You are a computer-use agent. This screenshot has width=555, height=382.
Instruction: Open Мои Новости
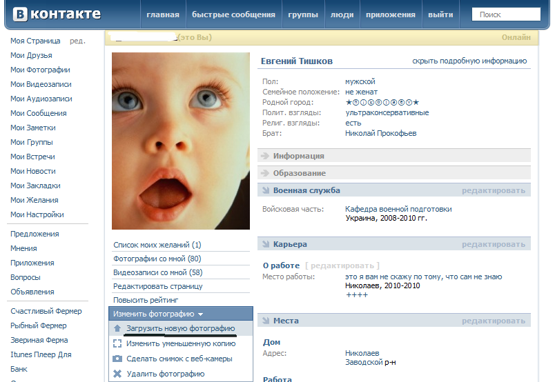(33, 171)
